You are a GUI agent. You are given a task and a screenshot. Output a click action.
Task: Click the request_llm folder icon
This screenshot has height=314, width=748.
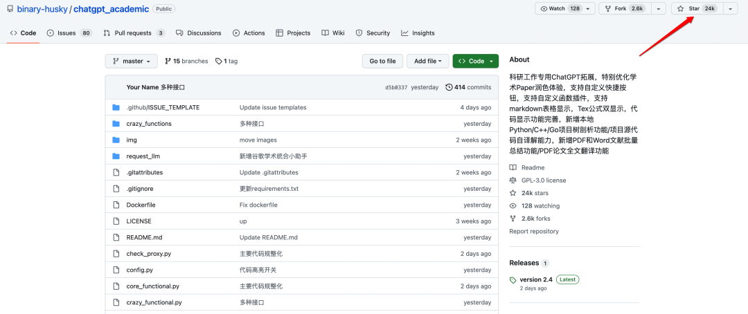tap(116, 156)
